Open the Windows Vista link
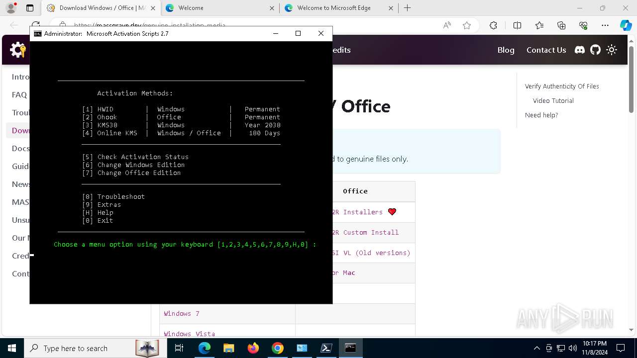The width and height of the screenshot is (637, 358). pos(189,333)
